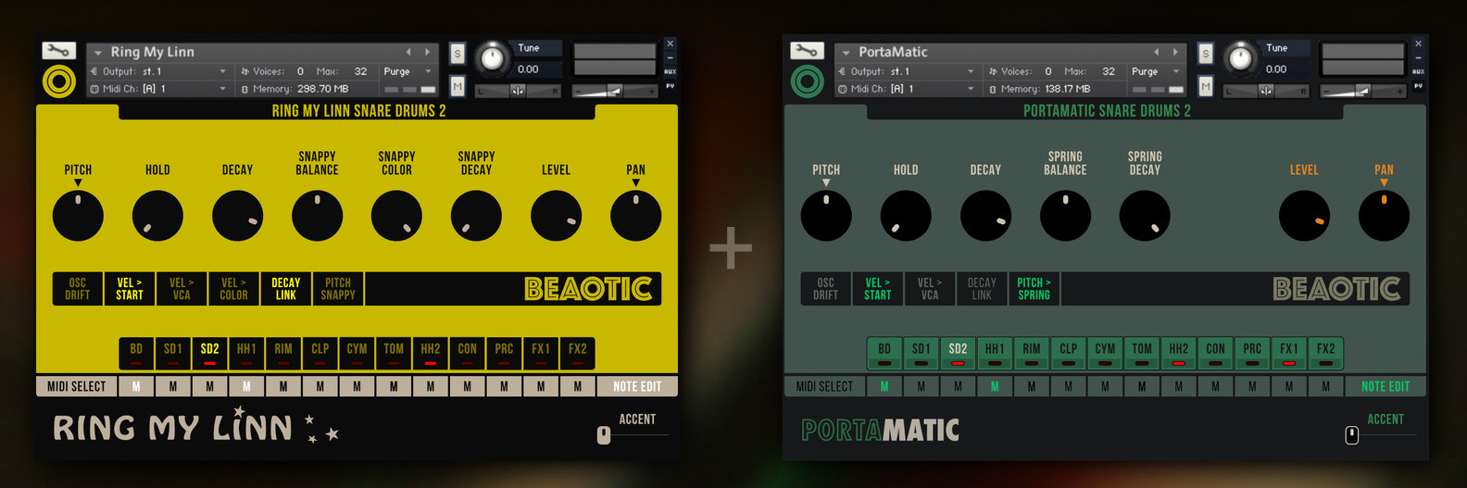The image size is (1467, 488).
Task: Open the Purge dropdown in Ring My Linn
Action: click(x=407, y=71)
